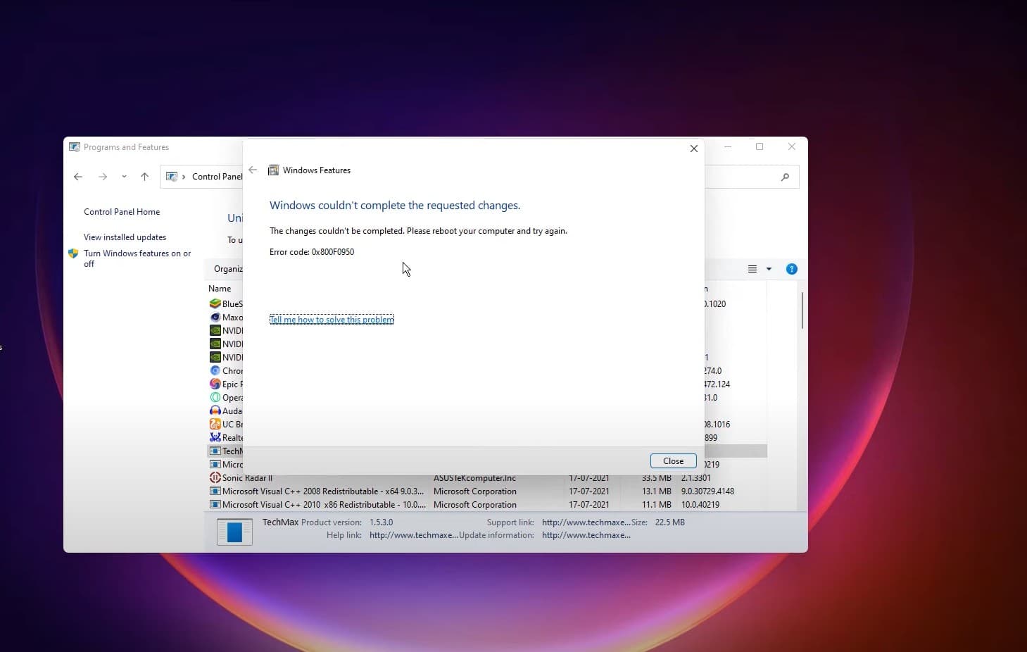Click the TechMax thumbnail in details pane

[x=234, y=532]
